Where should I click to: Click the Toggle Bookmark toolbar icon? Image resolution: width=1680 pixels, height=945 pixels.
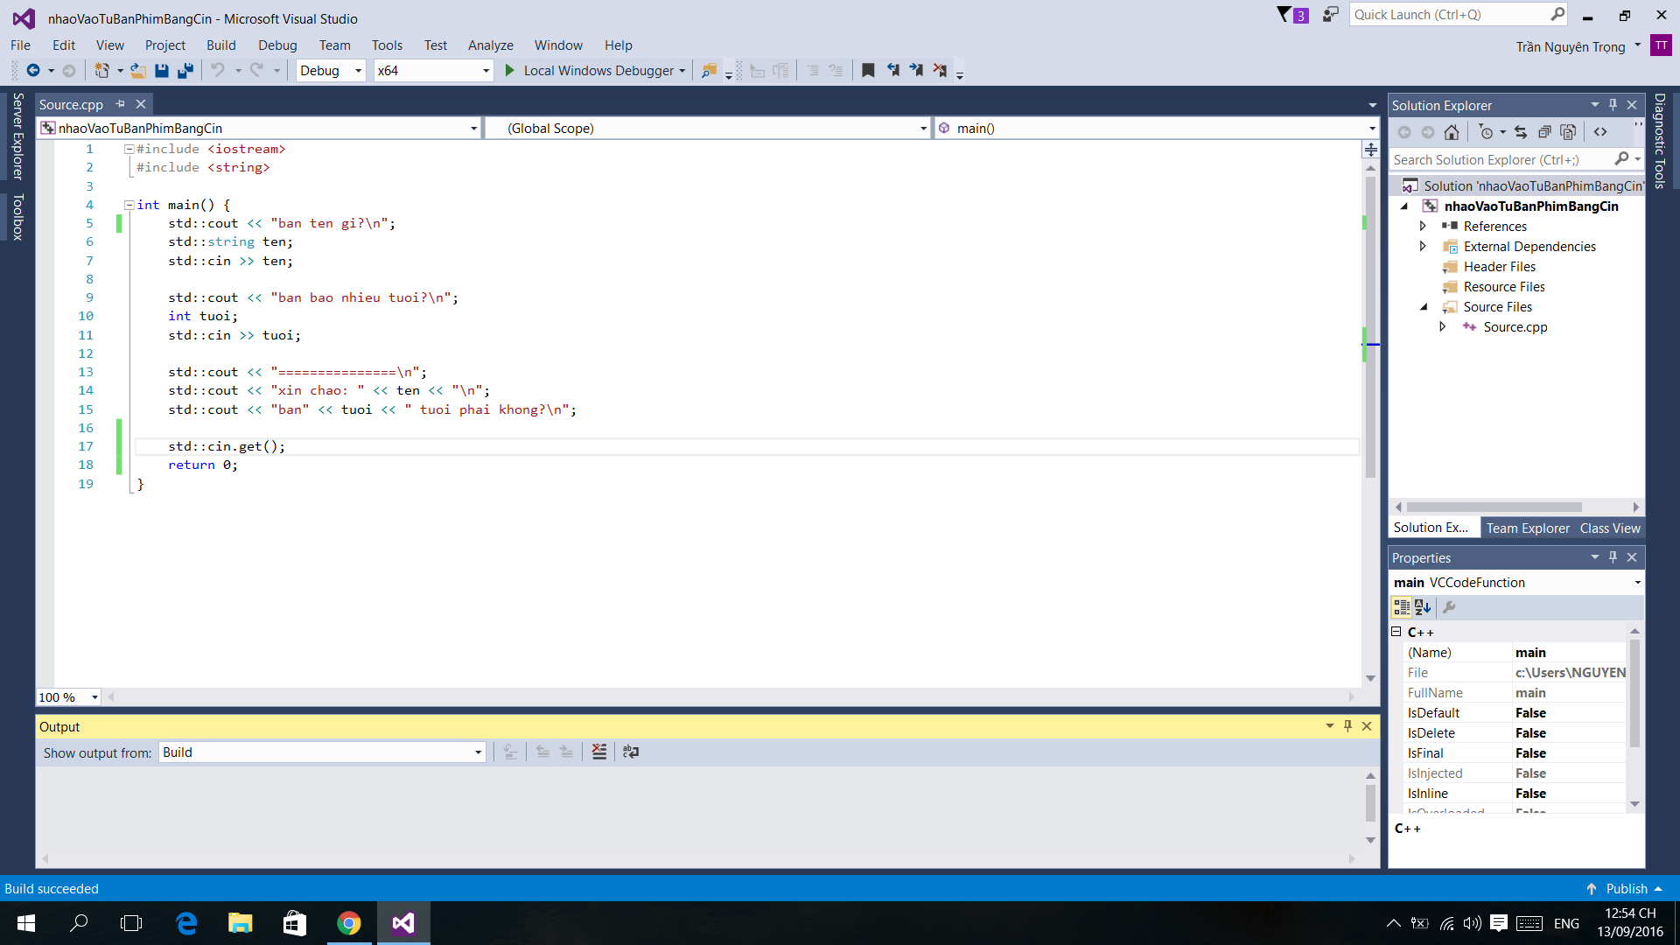click(x=868, y=71)
